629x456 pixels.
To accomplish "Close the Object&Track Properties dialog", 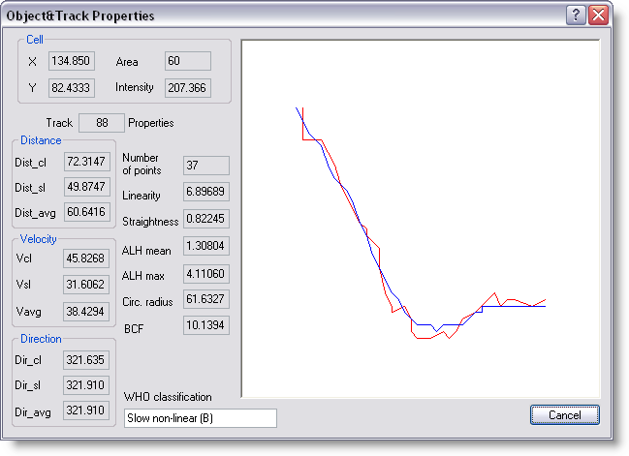I will 598,15.
